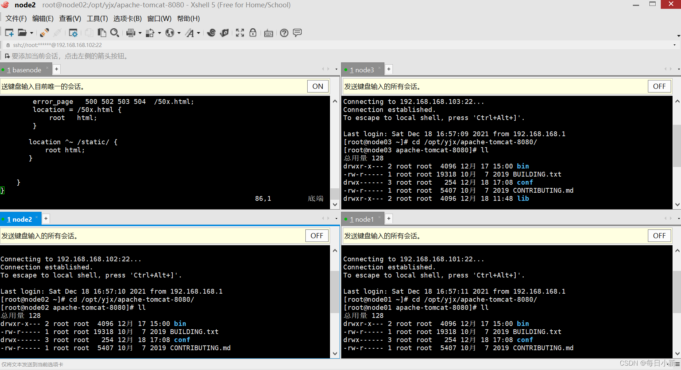The image size is (681, 370).
Task: Expand the Open folder dropdown arrow
Action: pyautogui.click(x=32, y=33)
